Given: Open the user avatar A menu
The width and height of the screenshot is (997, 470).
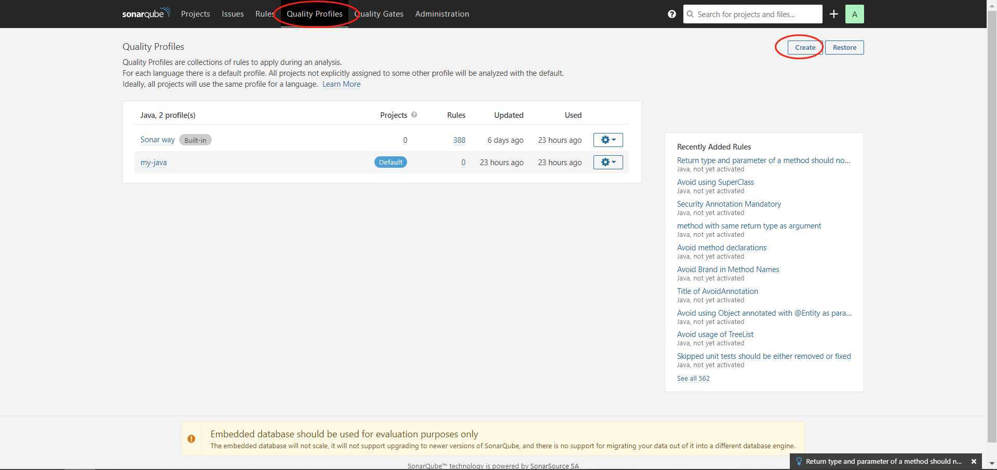Looking at the screenshot, I should tap(855, 14).
